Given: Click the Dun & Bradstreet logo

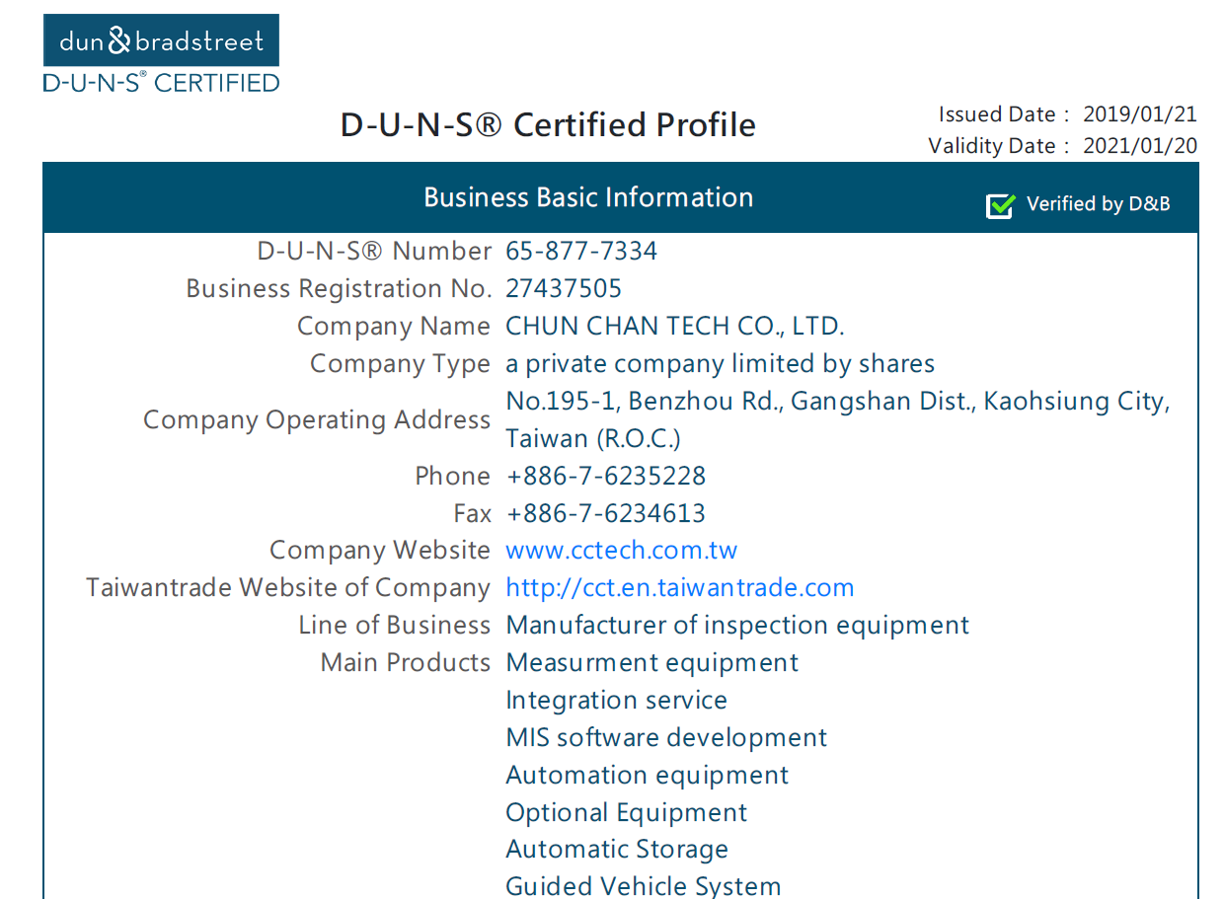Looking at the screenshot, I should pos(161,40).
